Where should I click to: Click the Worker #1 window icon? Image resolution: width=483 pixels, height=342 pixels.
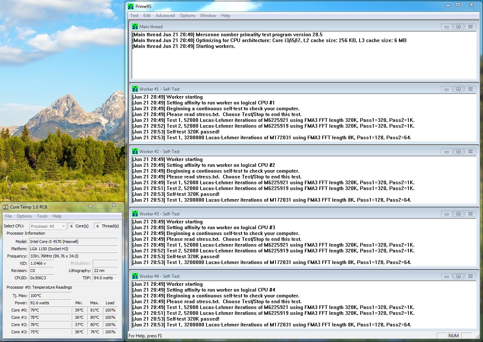(135, 89)
